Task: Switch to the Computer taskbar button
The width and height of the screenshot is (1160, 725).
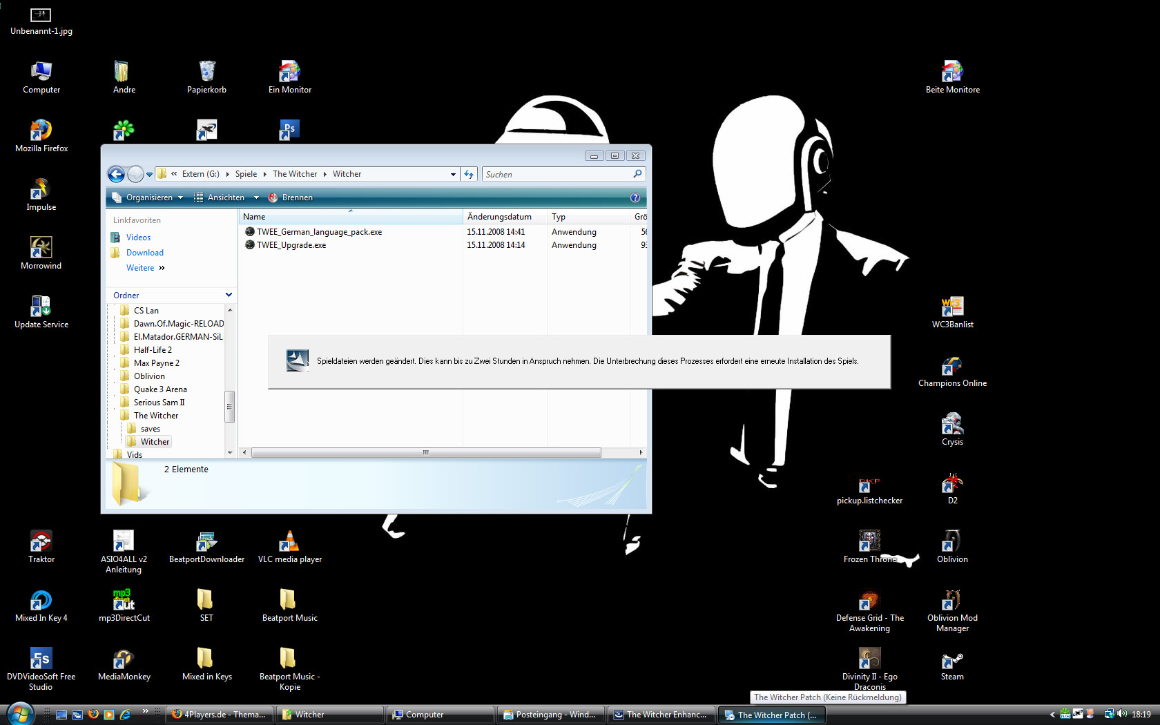Action: coord(440,715)
